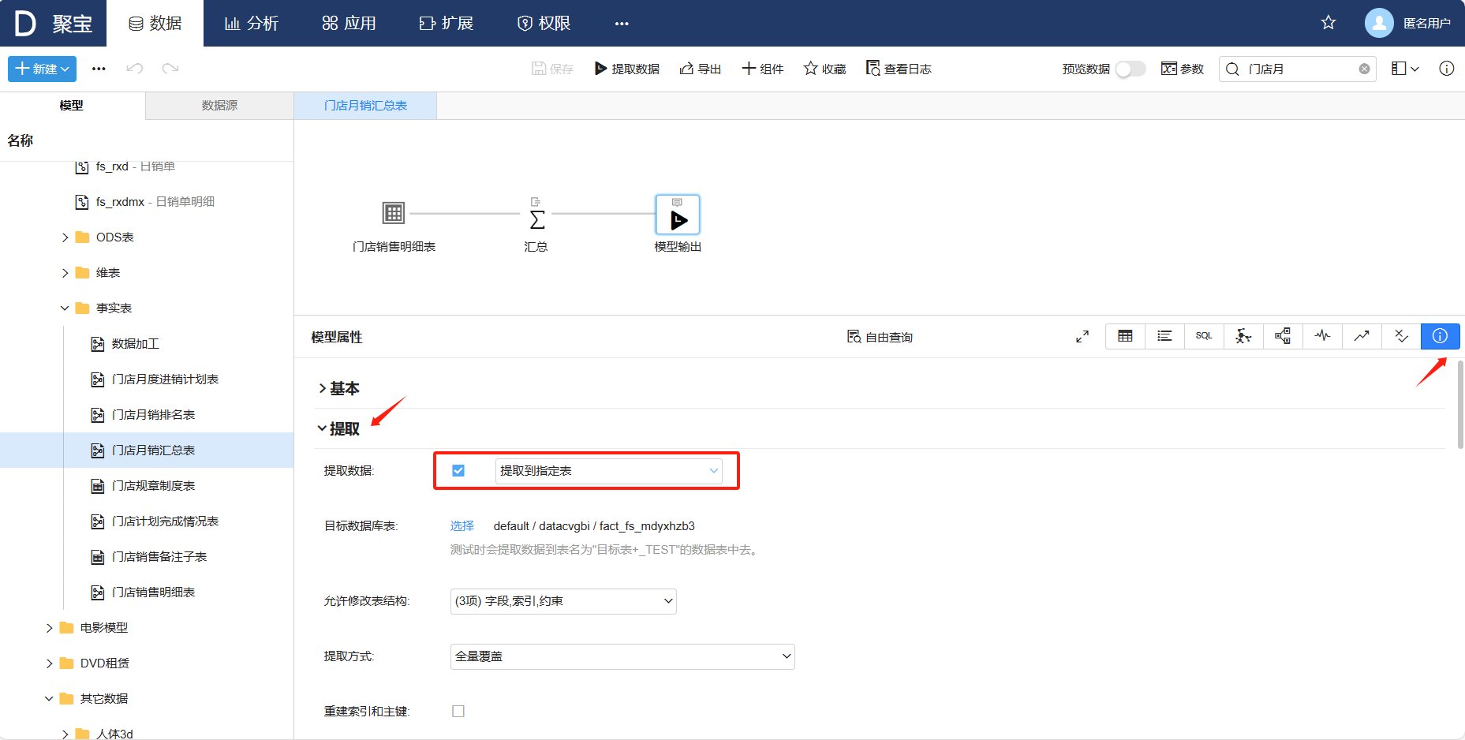Click 提取数据 in the toolbar
The image size is (1465, 740).
[627, 69]
